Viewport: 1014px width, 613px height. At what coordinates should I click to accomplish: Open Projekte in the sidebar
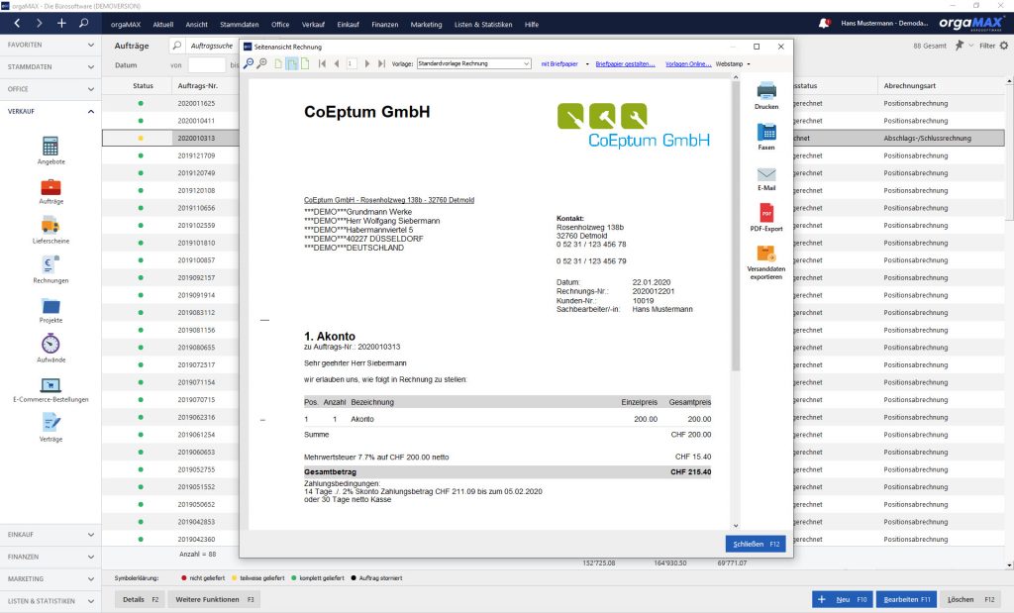51,310
